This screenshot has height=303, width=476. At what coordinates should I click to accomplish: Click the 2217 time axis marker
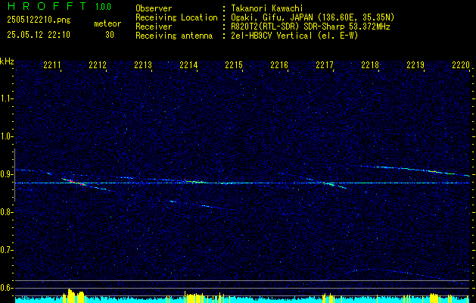(325, 65)
